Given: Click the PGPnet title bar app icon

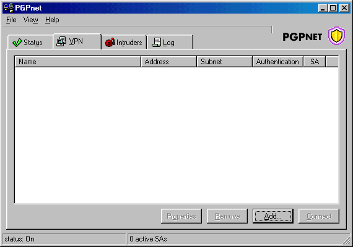Looking at the screenshot, I should (9, 8).
